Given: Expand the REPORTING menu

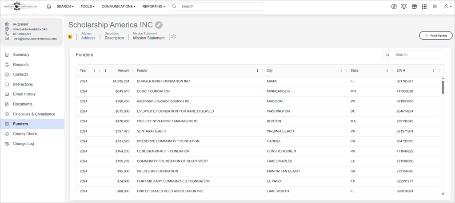Looking at the screenshot, I should click(x=154, y=6).
